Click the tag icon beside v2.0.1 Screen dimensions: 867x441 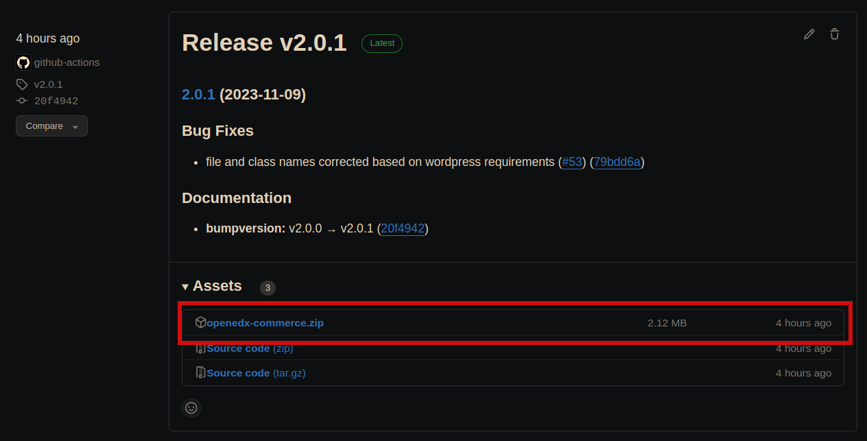pos(22,84)
